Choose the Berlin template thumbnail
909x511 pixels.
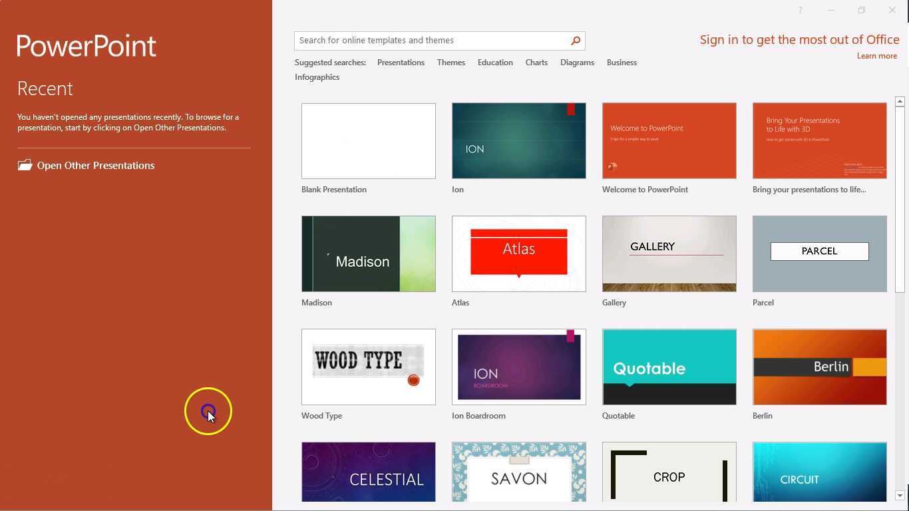(820, 367)
